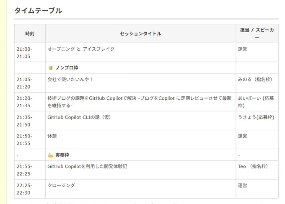
Task: Click the ノンプロ枠 section label
Action: pyautogui.click(x=67, y=68)
